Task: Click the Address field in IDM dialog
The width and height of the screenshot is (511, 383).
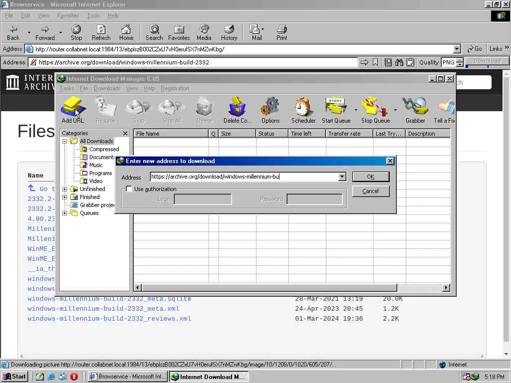Action: coord(244,177)
